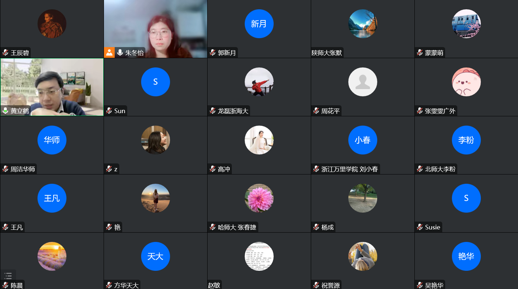Click the blue 天大 avatar circle
The width and height of the screenshot is (518, 289).
coord(155,256)
